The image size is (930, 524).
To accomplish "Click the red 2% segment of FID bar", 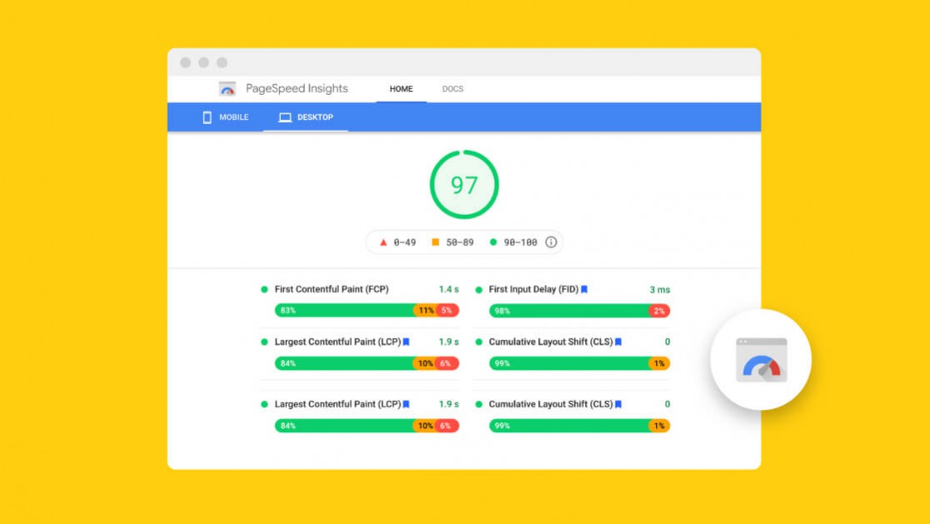I will tap(659, 311).
